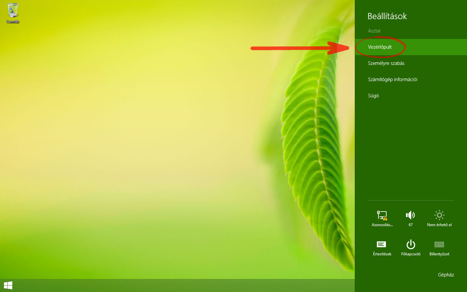
Task: Click the Nem érhető el brightness icon
Action: [439, 215]
